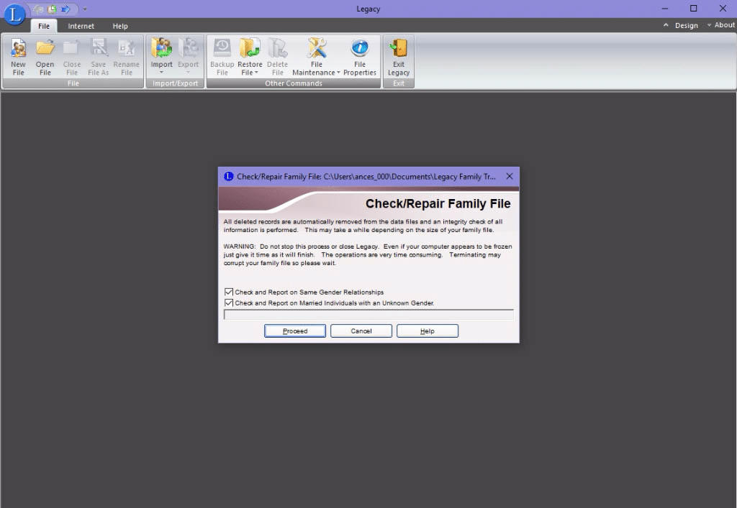Screen dimensions: 737x508
Task: Cancel the Check/Repair dialog
Action: (x=361, y=331)
